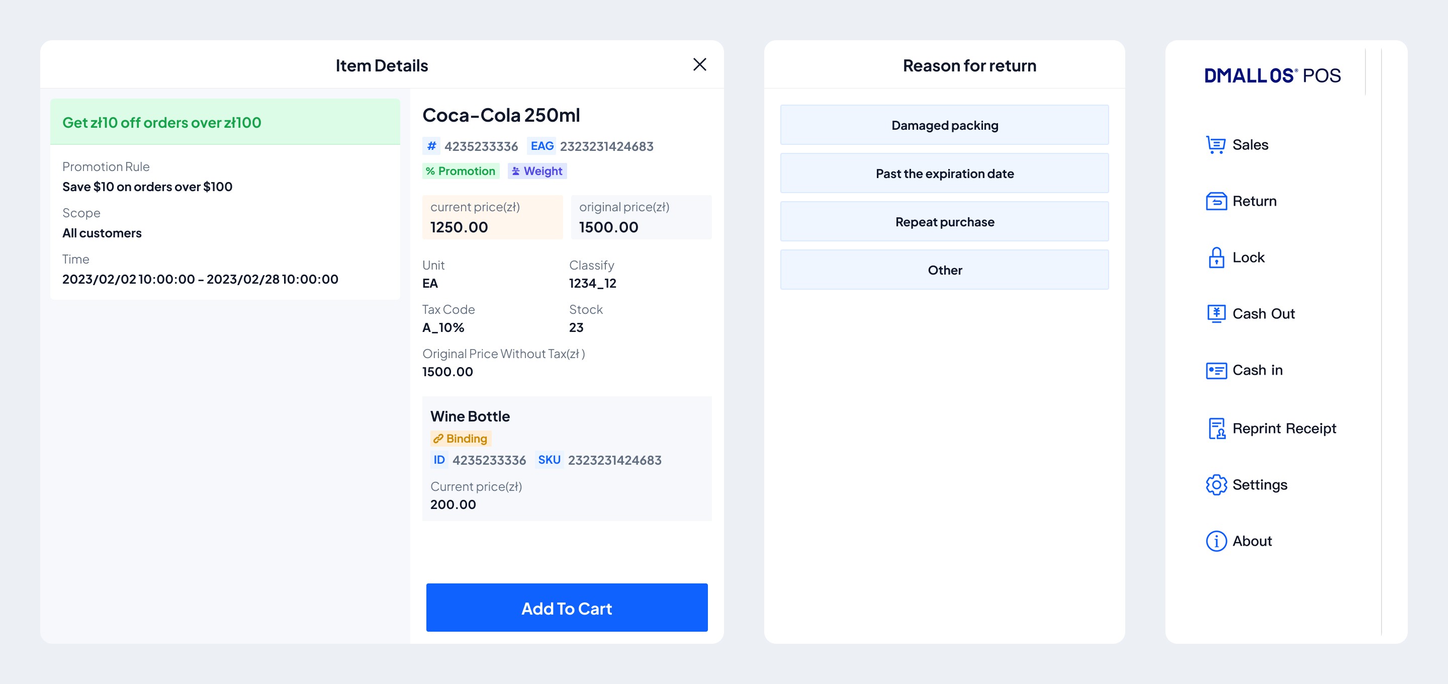Image resolution: width=1448 pixels, height=684 pixels.
Task: Click the Cash Out icon
Action: pos(1215,314)
